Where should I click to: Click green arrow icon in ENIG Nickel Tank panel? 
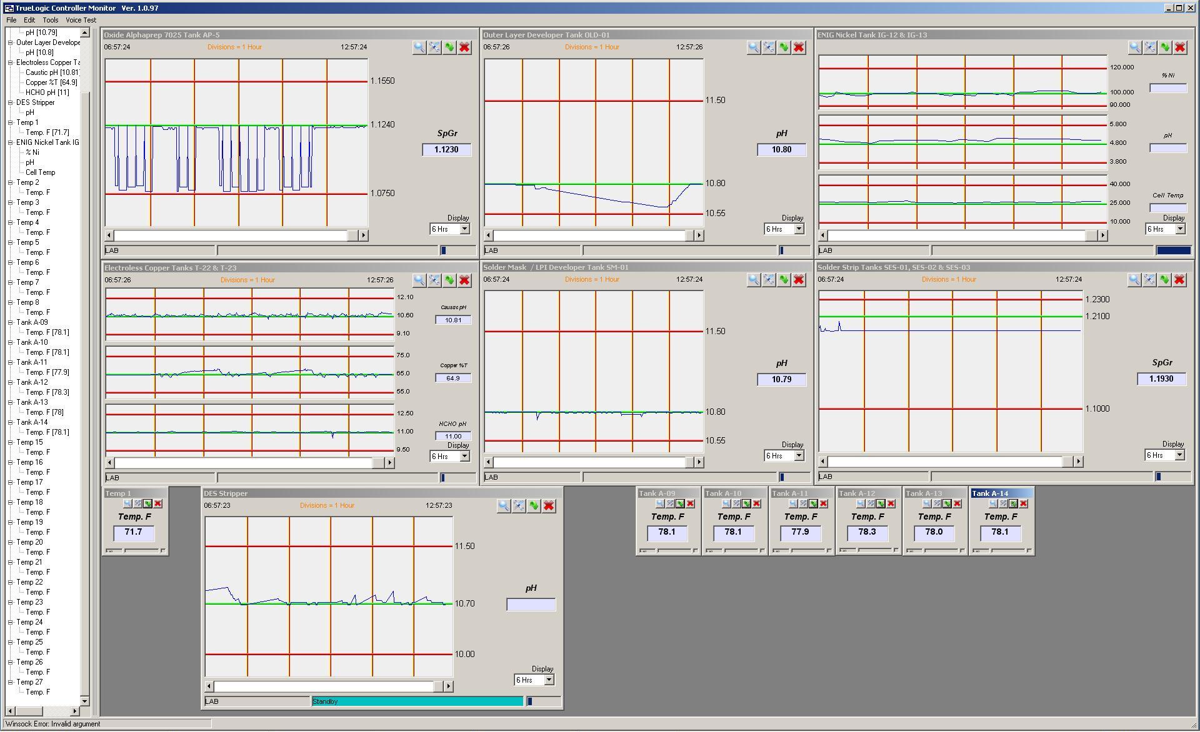click(1164, 47)
